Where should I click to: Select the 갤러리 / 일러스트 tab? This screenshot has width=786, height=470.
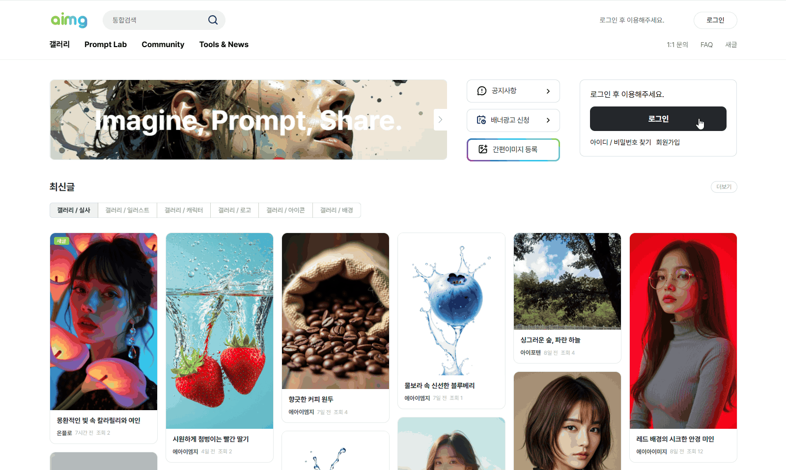coord(127,210)
